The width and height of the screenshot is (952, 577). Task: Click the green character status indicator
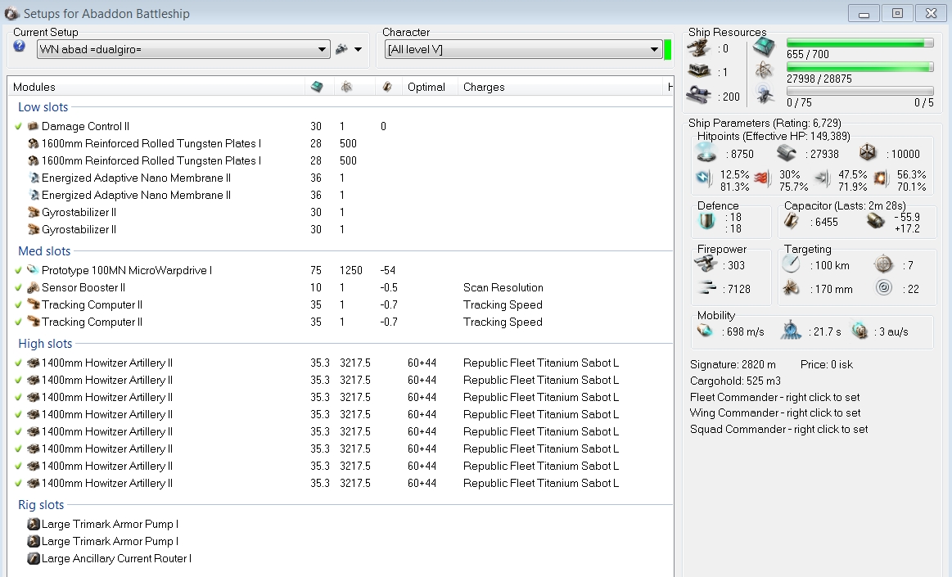(x=668, y=49)
